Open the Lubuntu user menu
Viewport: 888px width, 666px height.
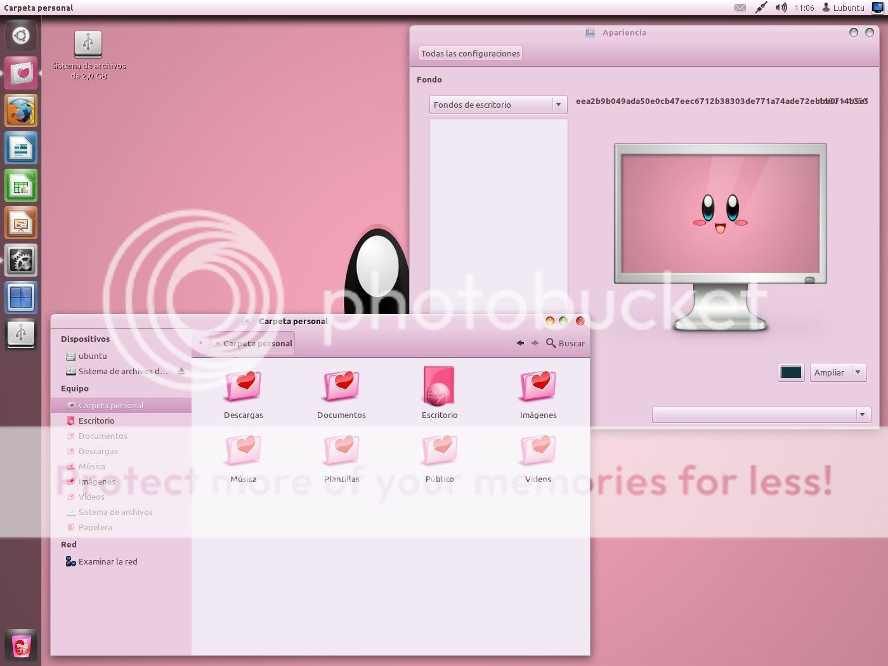pos(843,8)
